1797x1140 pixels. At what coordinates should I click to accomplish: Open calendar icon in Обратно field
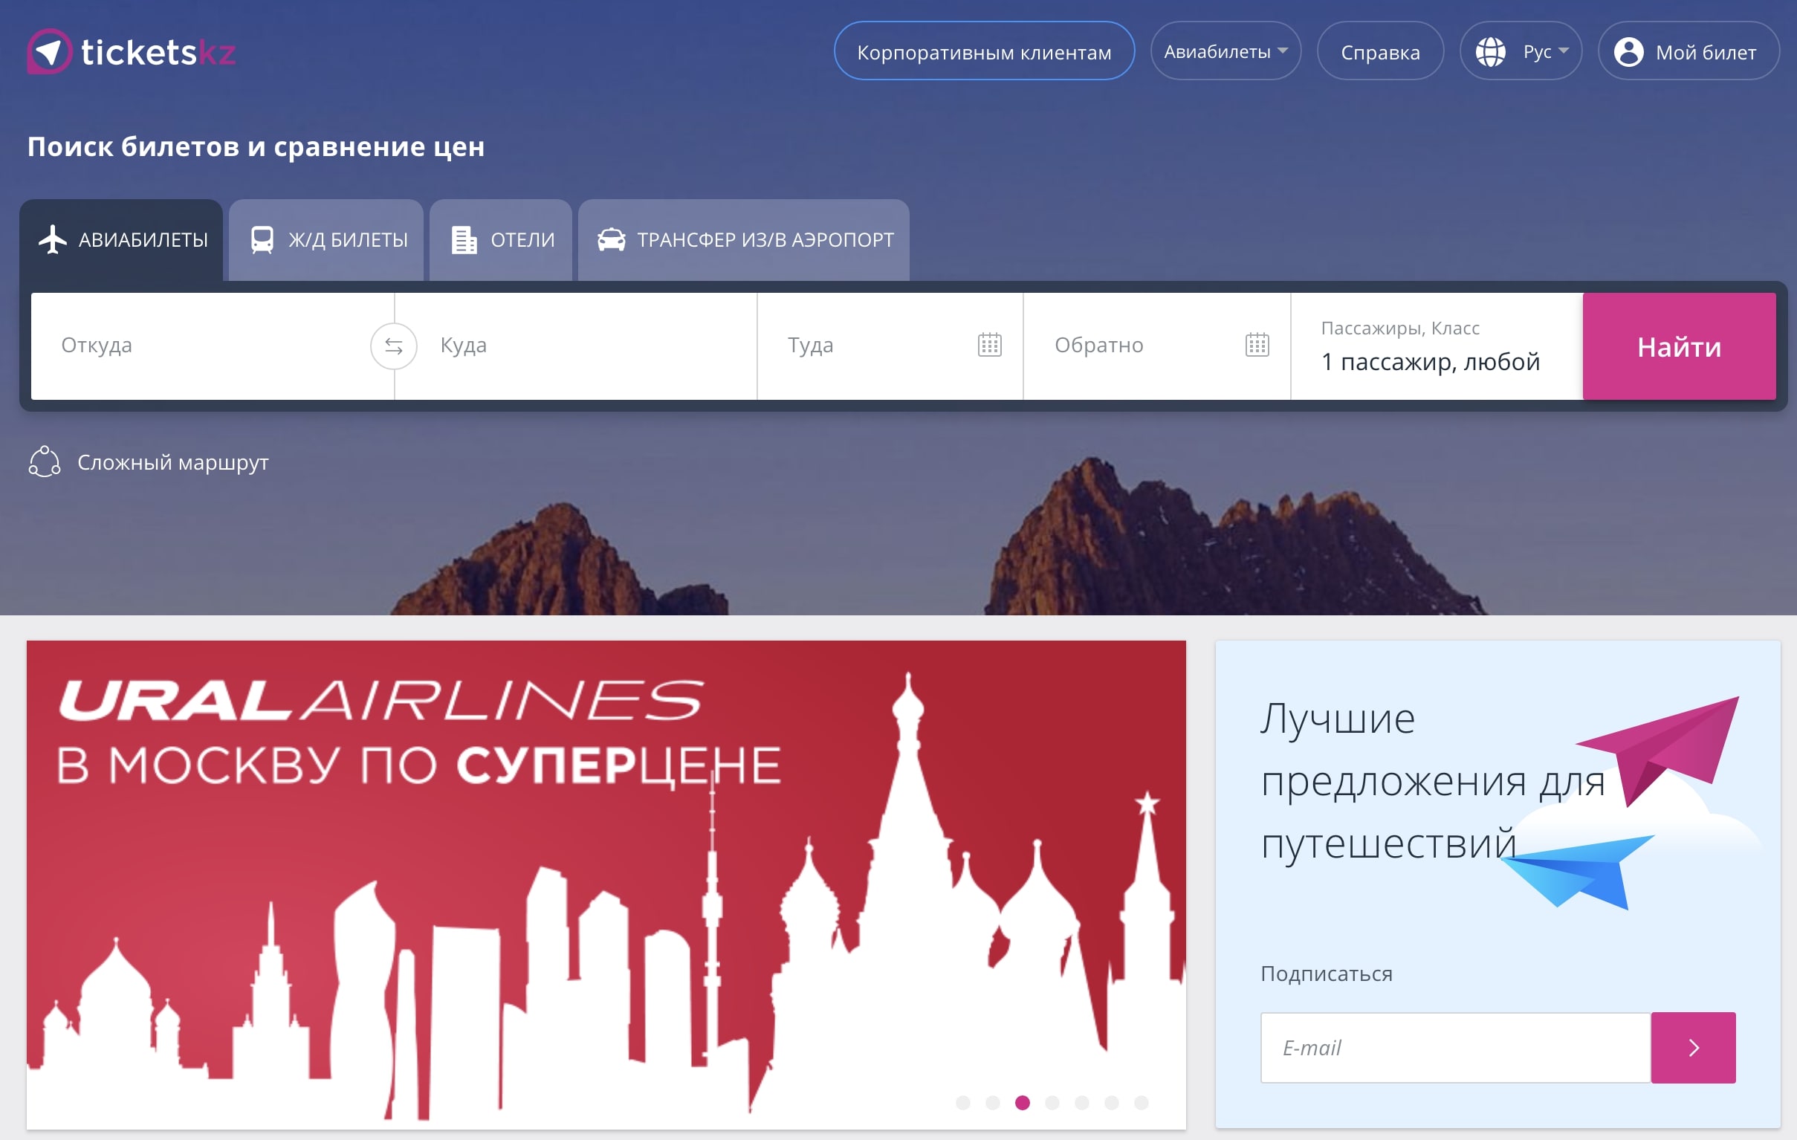pos(1257,345)
